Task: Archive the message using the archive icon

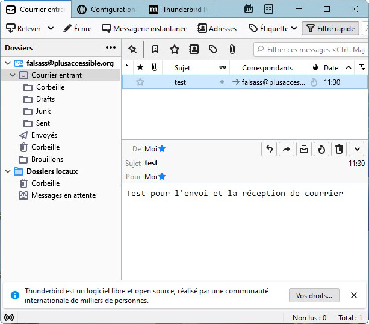Action: click(304, 150)
